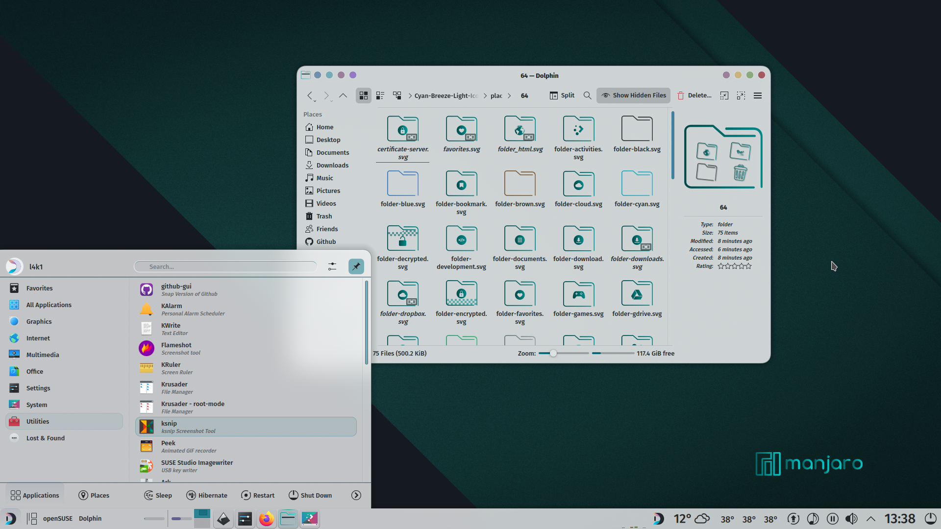Open Internet category in launcher
The width and height of the screenshot is (941, 529).
(x=64, y=338)
